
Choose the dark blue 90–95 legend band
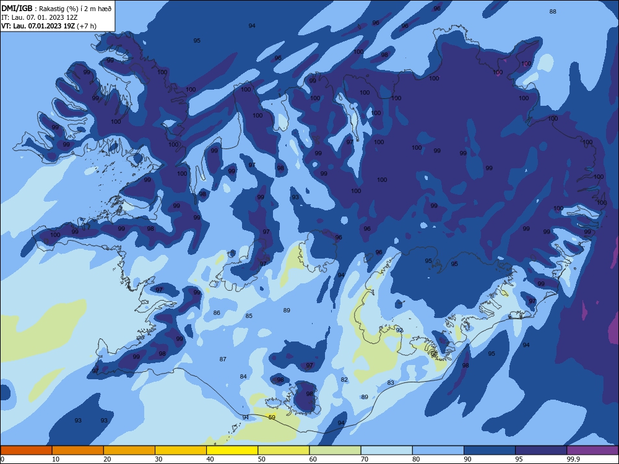[x=490, y=450]
